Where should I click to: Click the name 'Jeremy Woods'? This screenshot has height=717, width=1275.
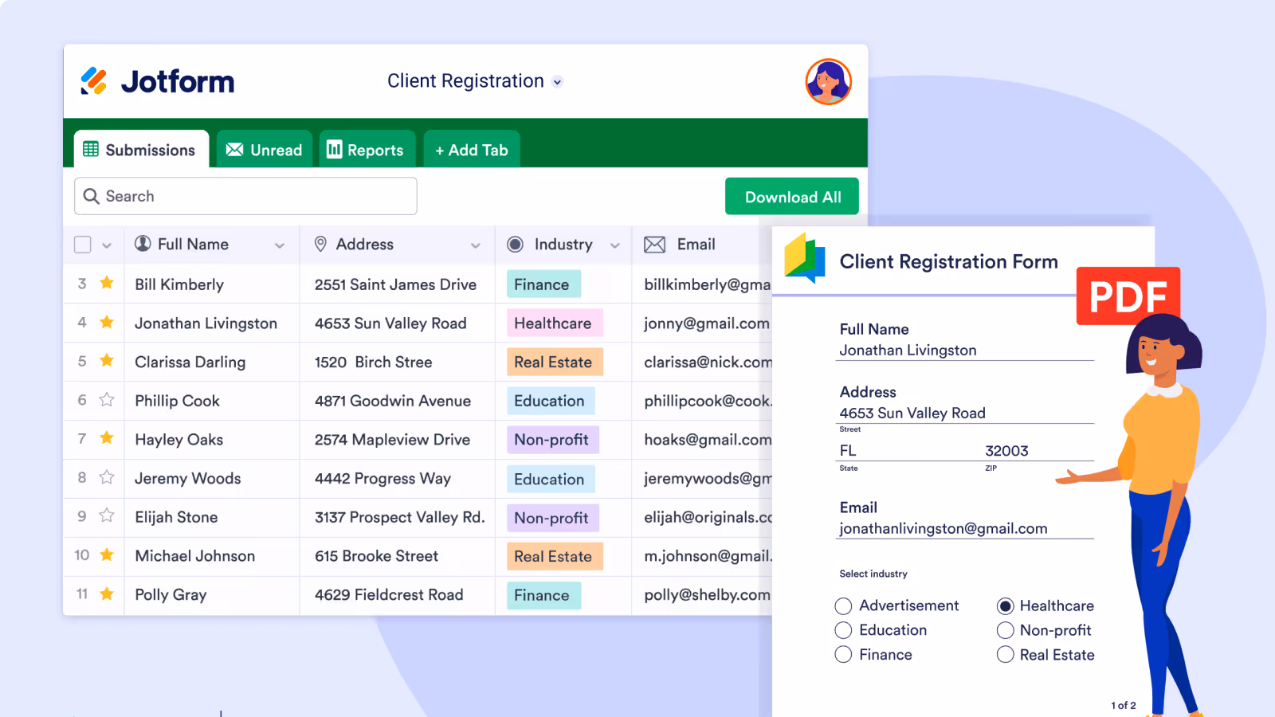tap(188, 478)
